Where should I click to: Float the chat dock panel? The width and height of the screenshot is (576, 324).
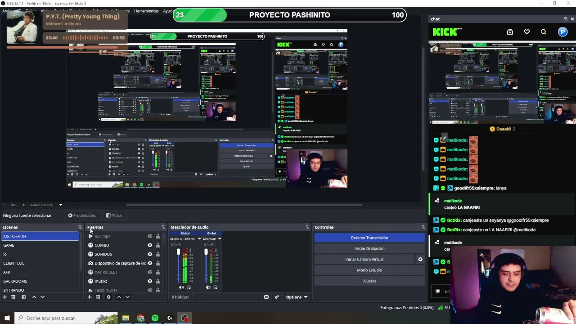point(566,19)
